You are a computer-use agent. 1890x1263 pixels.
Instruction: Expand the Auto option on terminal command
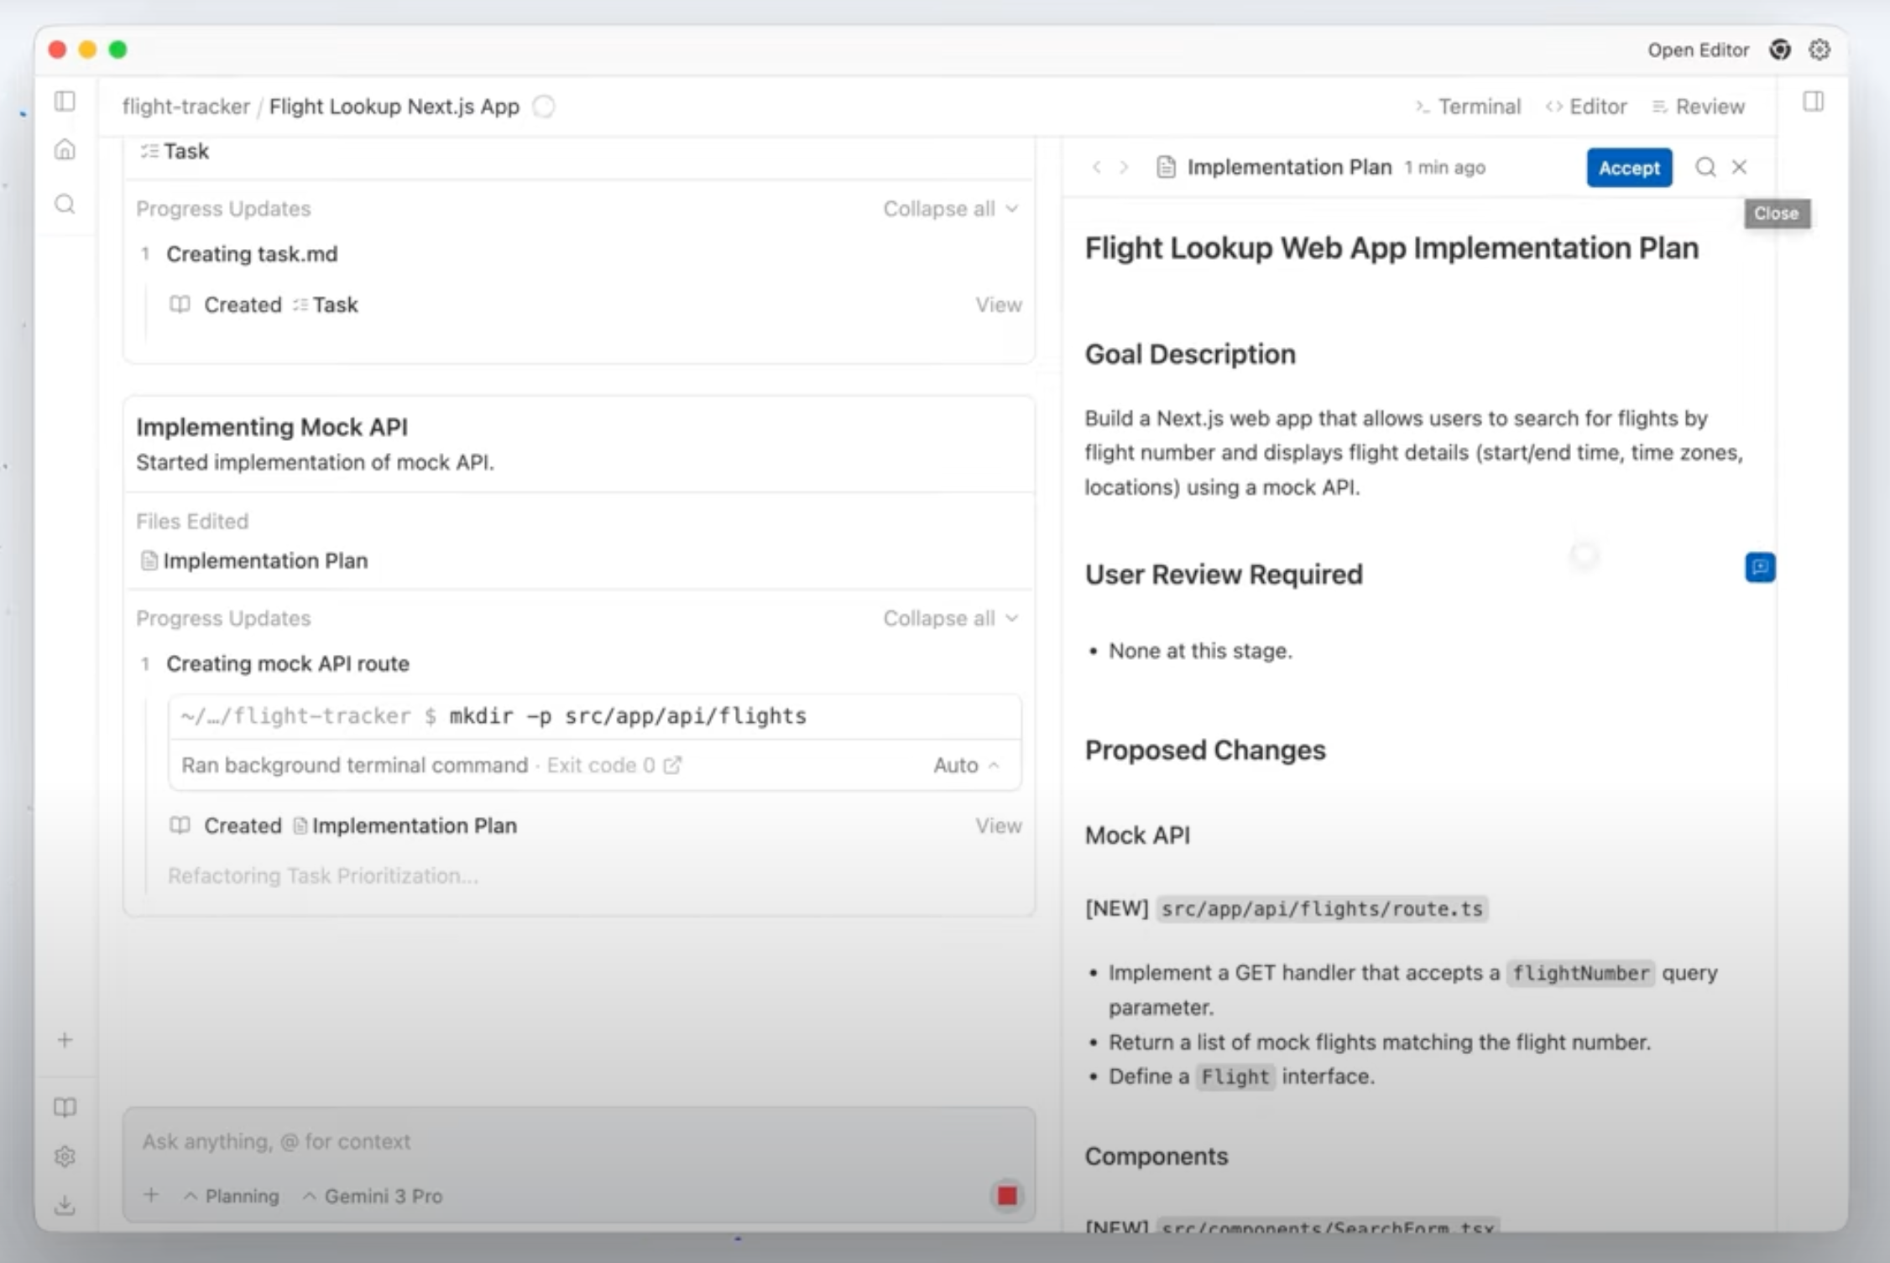[x=966, y=765]
